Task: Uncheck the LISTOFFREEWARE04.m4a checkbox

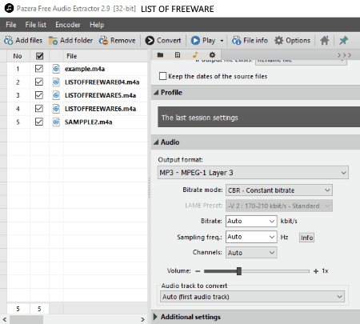Action: click(39, 82)
